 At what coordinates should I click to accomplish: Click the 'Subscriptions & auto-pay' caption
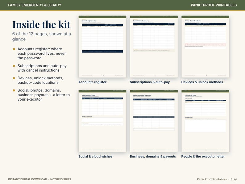tap(150, 82)
